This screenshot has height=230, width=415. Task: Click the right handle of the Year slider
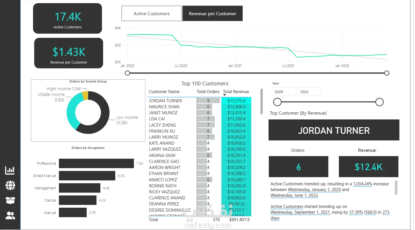point(379,102)
